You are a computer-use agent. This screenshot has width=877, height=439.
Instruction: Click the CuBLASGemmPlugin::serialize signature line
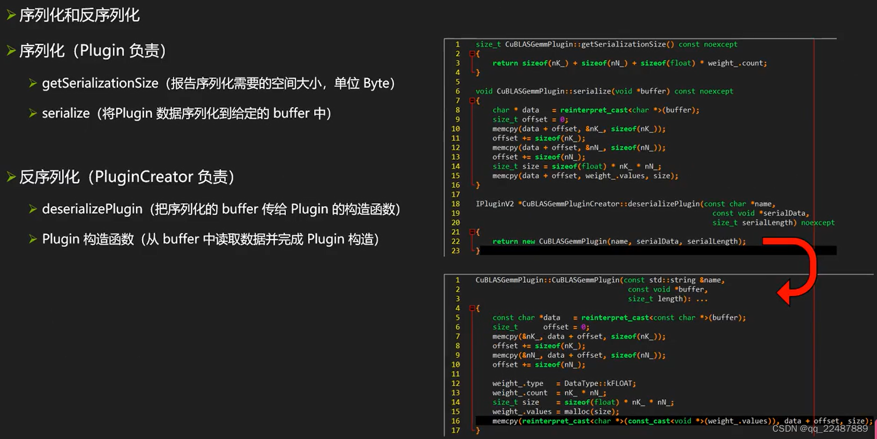pyautogui.click(x=605, y=91)
